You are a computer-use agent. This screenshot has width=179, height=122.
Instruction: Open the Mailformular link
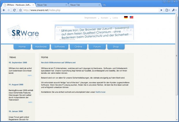point(101,92)
